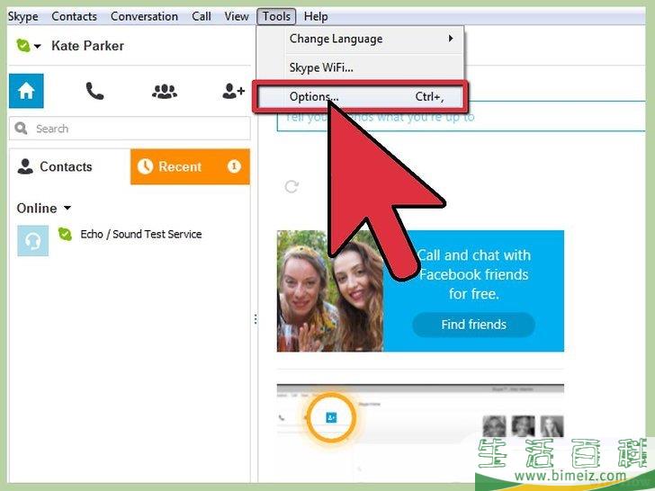Click the green online status icon
Image resolution: width=655 pixels, height=491 pixels.
click(x=23, y=45)
